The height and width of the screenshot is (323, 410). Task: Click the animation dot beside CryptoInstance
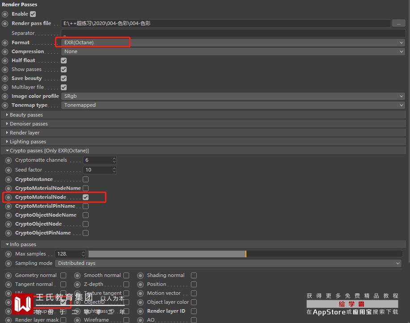click(x=8, y=180)
